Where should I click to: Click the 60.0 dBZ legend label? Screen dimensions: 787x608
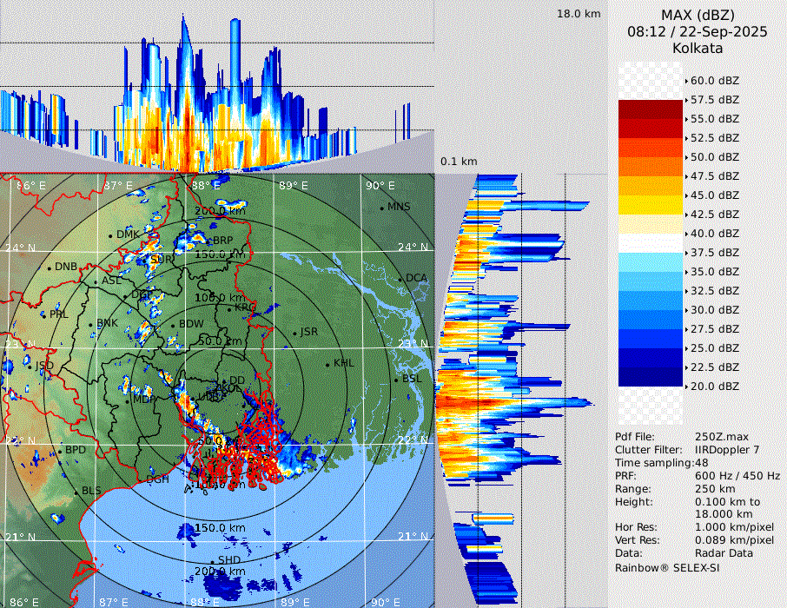[x=714, y=81]
